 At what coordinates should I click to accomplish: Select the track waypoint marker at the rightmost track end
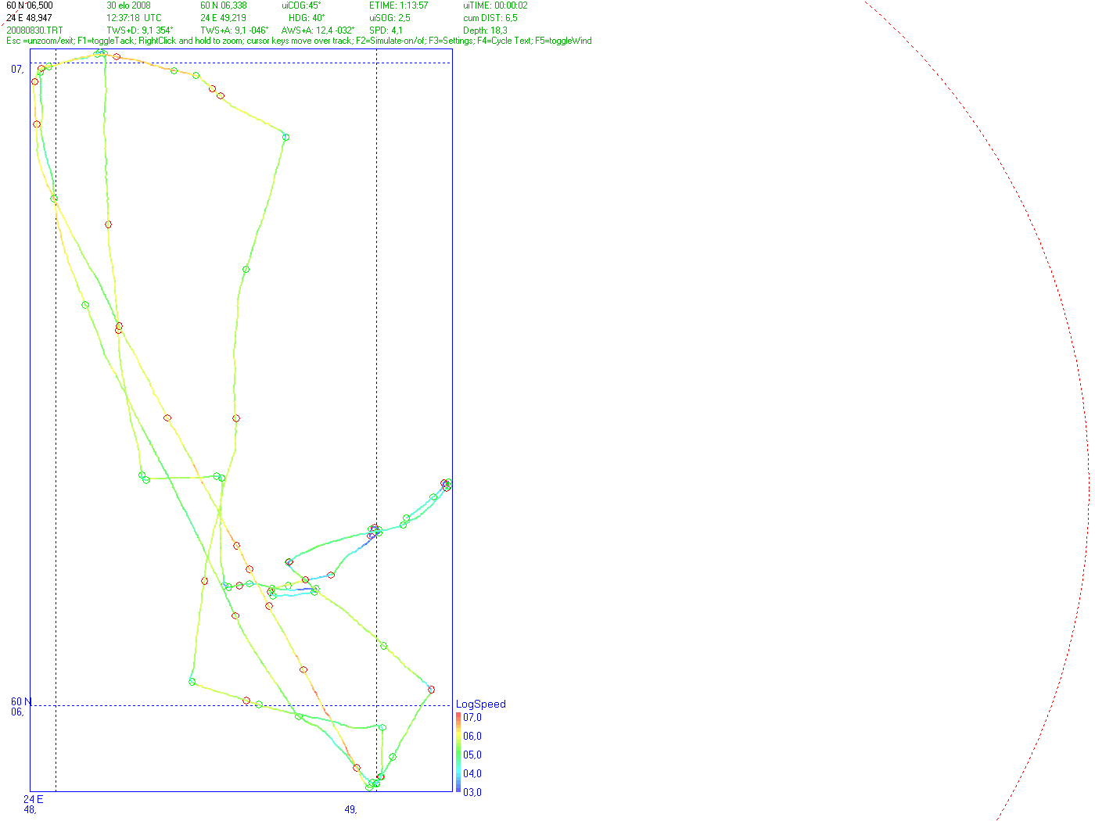[x=448, y=483]
